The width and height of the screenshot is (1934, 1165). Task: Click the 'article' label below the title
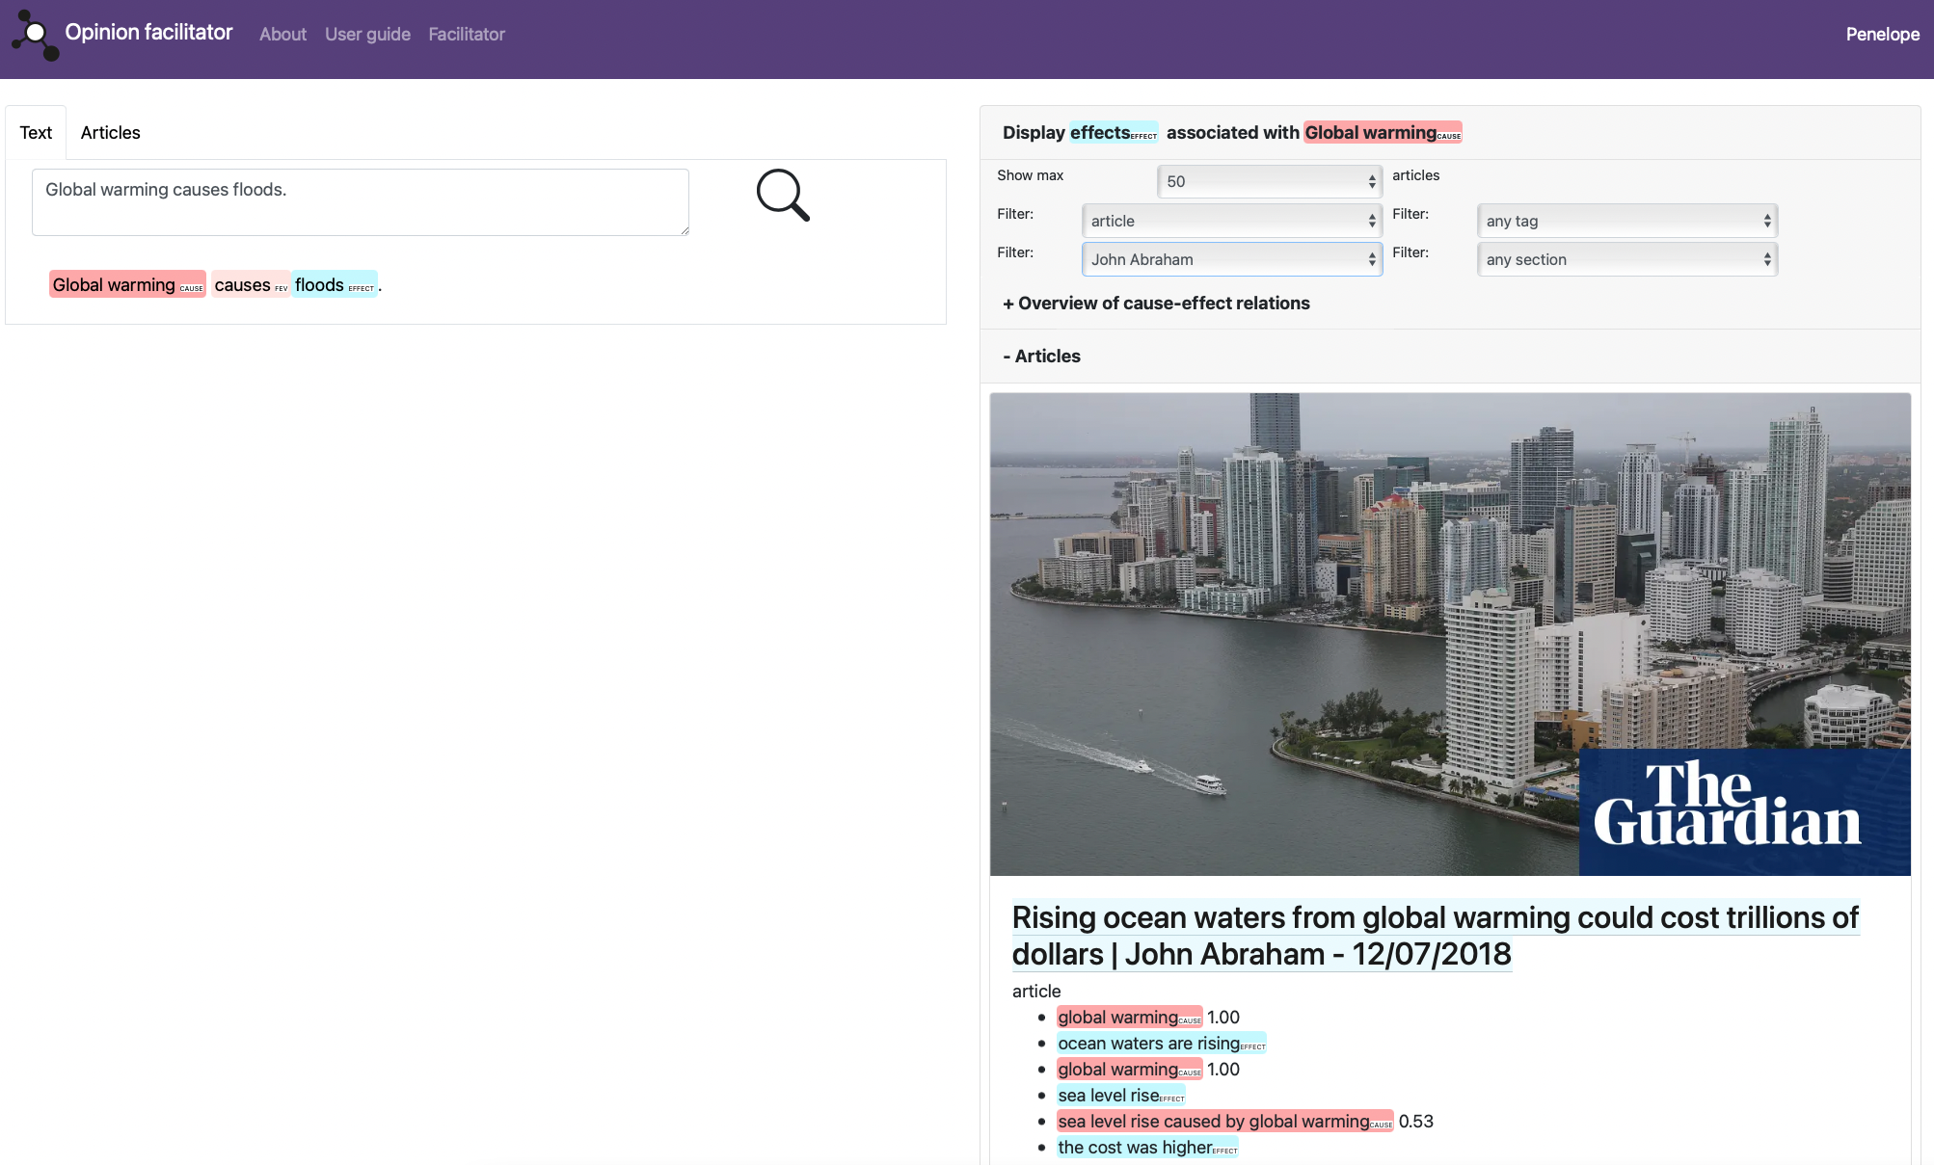click(x=1036, y=991)
